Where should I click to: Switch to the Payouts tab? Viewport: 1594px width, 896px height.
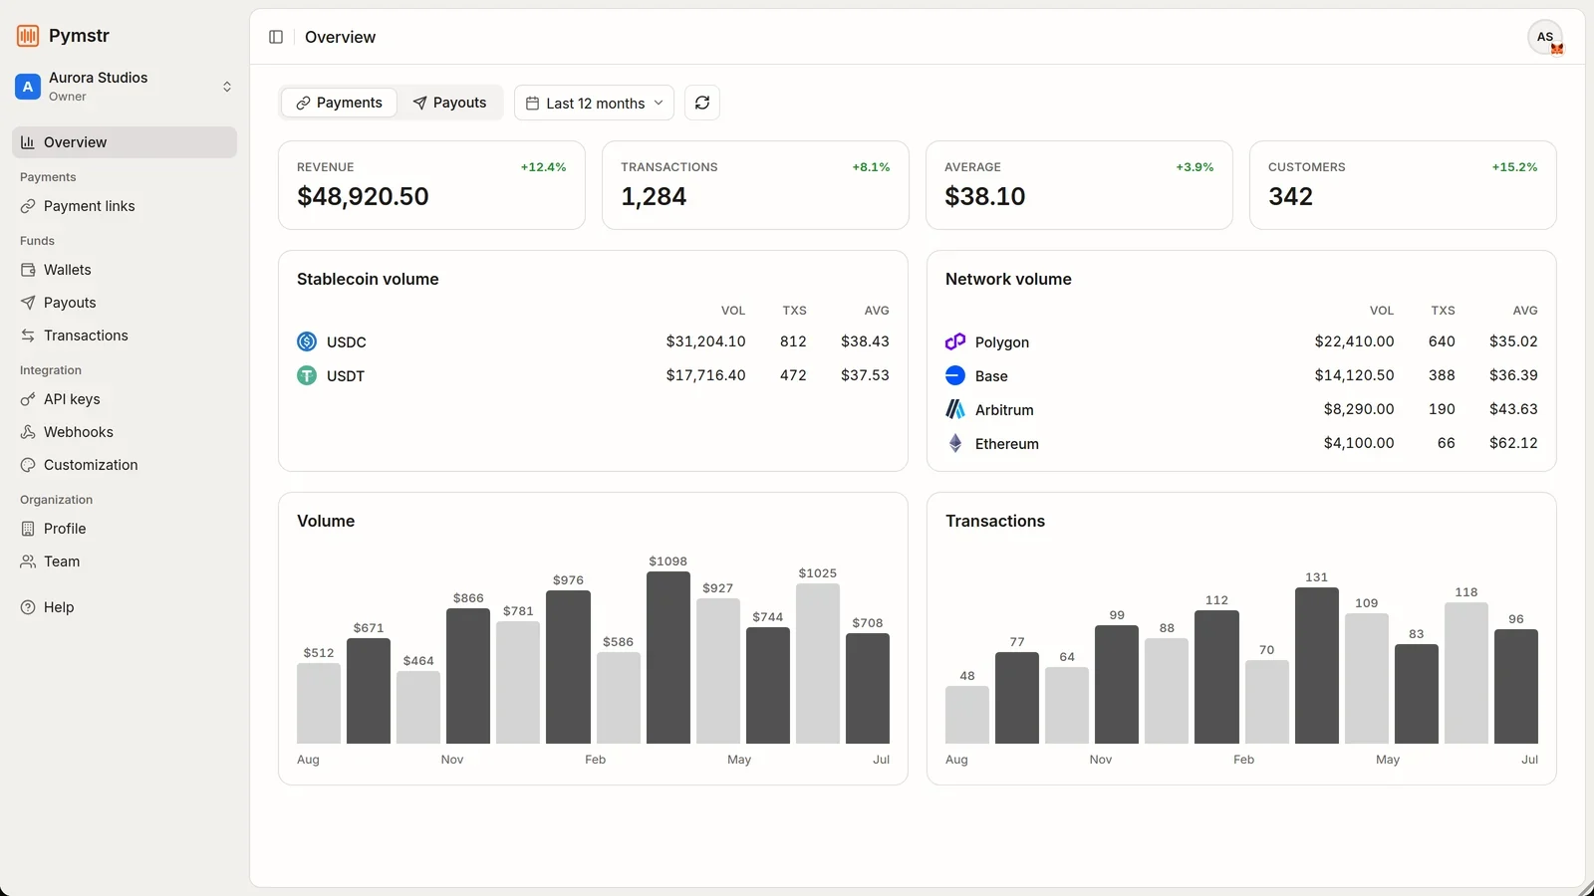coord(449,103)
